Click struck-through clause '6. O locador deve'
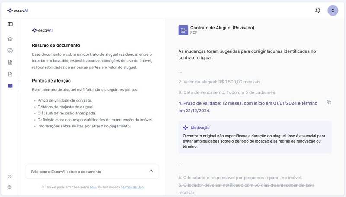The height and width of the screenshot is (197, 346). pos(247,189)
